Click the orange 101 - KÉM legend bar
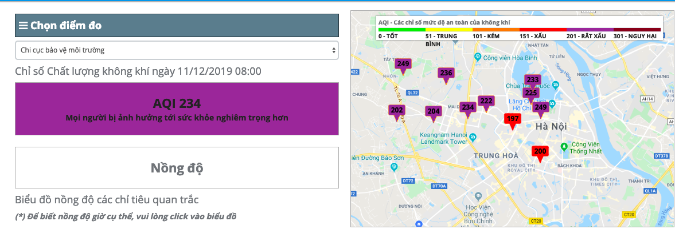The height and width of the screenshot is (229, 675). [496, 30]
